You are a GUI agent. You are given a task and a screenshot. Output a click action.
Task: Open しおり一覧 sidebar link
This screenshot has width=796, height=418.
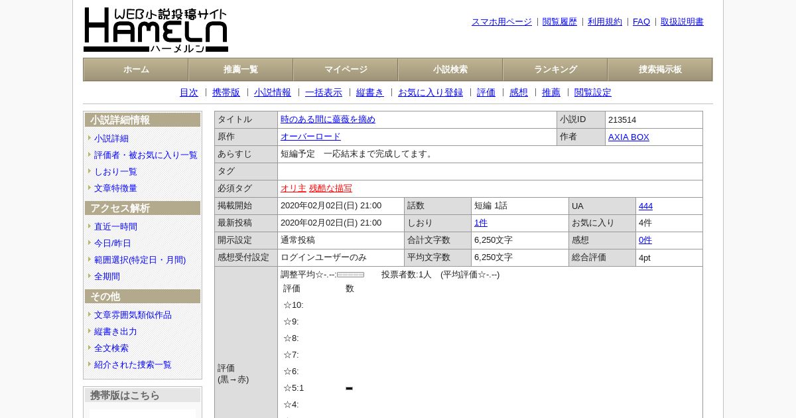click(115, 172)
